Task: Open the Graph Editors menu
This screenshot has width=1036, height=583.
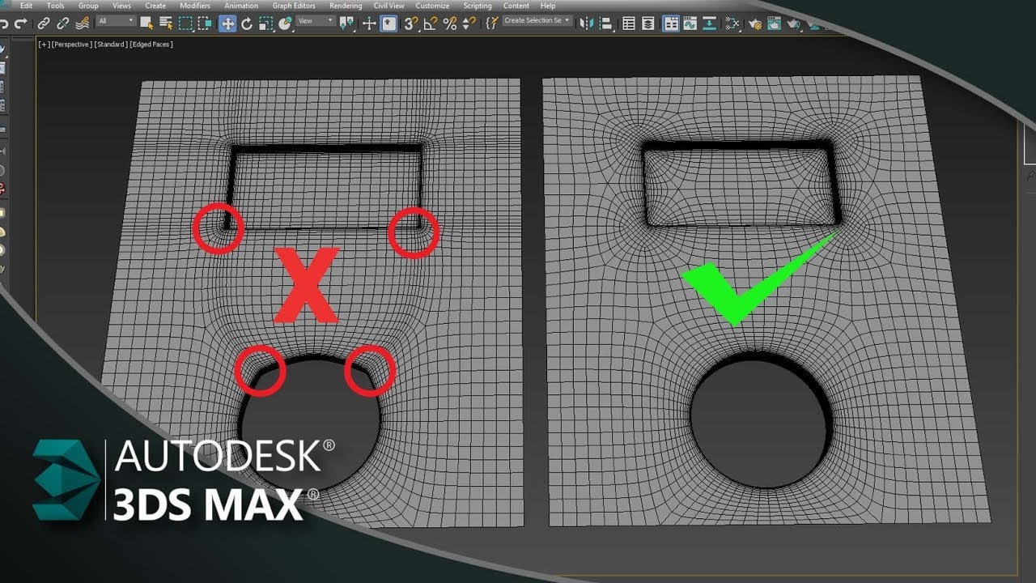Action: [294, 6]
